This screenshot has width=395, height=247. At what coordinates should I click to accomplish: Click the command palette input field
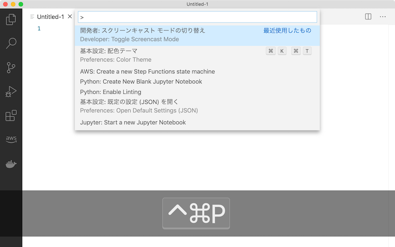coord(197,17)
